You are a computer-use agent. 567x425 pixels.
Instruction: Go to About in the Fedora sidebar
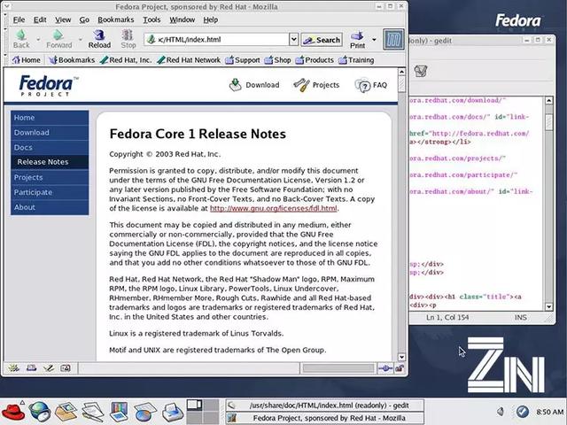pyautogui.click(x=50, y=207)
